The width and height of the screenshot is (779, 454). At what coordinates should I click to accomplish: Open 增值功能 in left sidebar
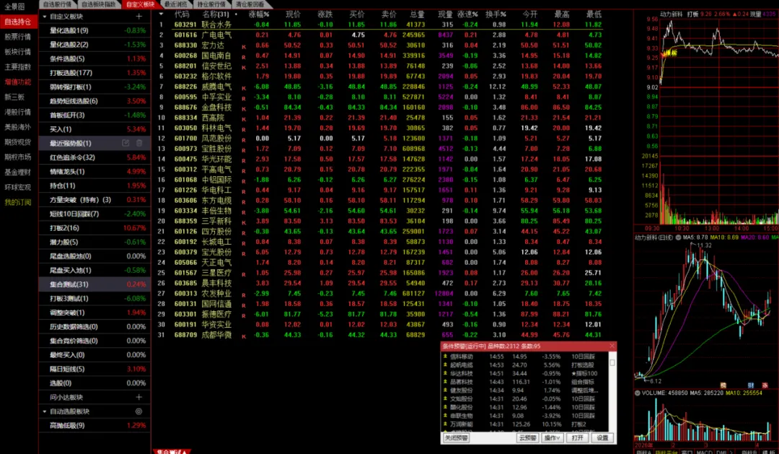(x=18, y=82)
